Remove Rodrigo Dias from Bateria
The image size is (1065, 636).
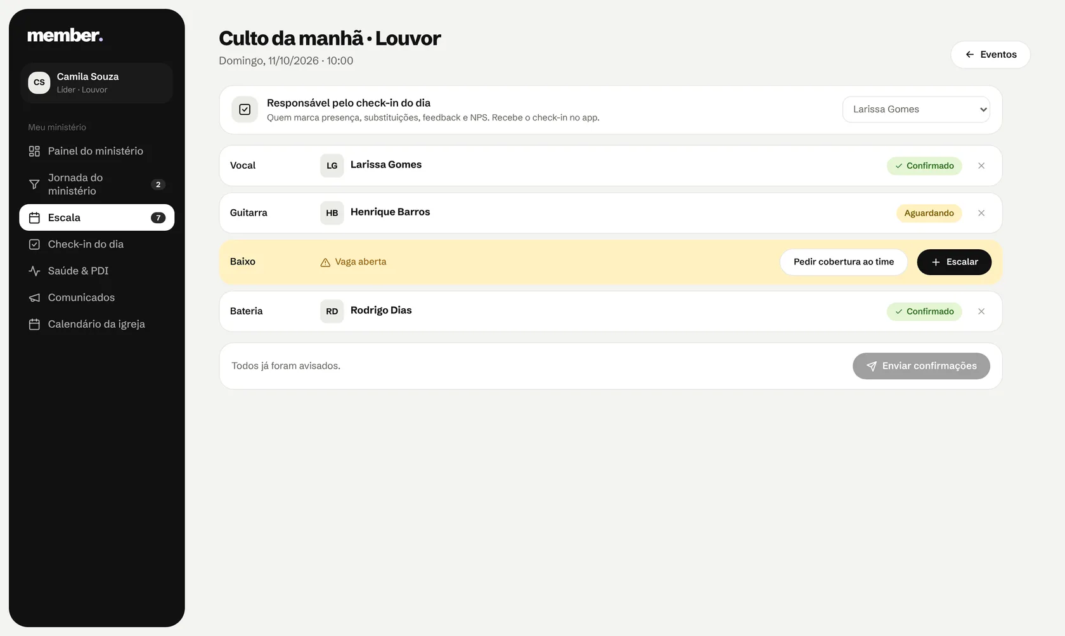point(981,311)
